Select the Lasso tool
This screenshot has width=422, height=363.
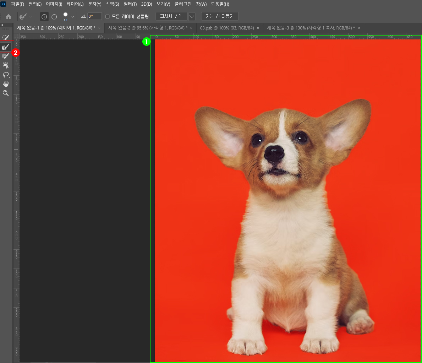(6, 75)
